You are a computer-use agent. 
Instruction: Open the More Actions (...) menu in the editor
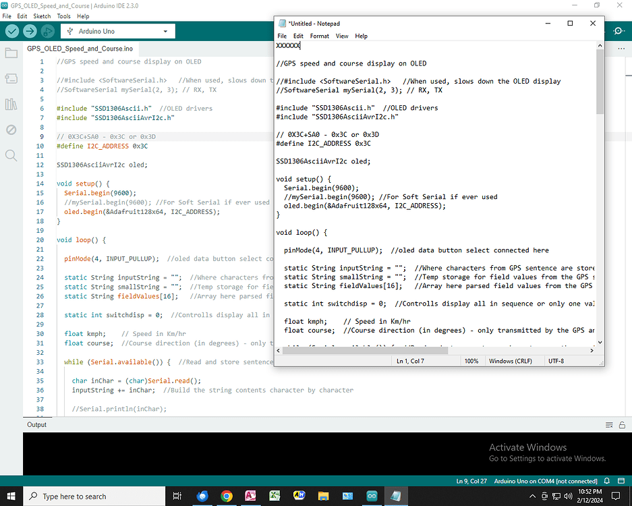[621, 48]
